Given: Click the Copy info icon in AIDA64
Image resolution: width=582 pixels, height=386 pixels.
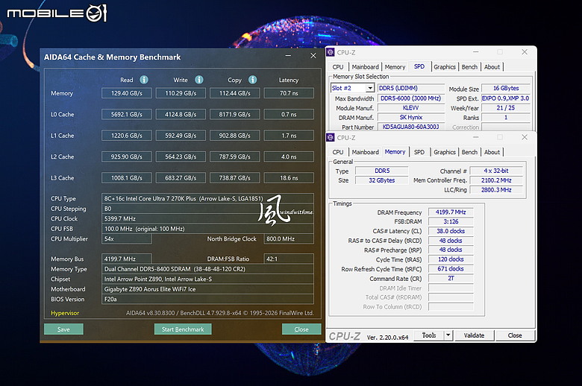Looking at the screenshot, I should click(x=253, y=80).
